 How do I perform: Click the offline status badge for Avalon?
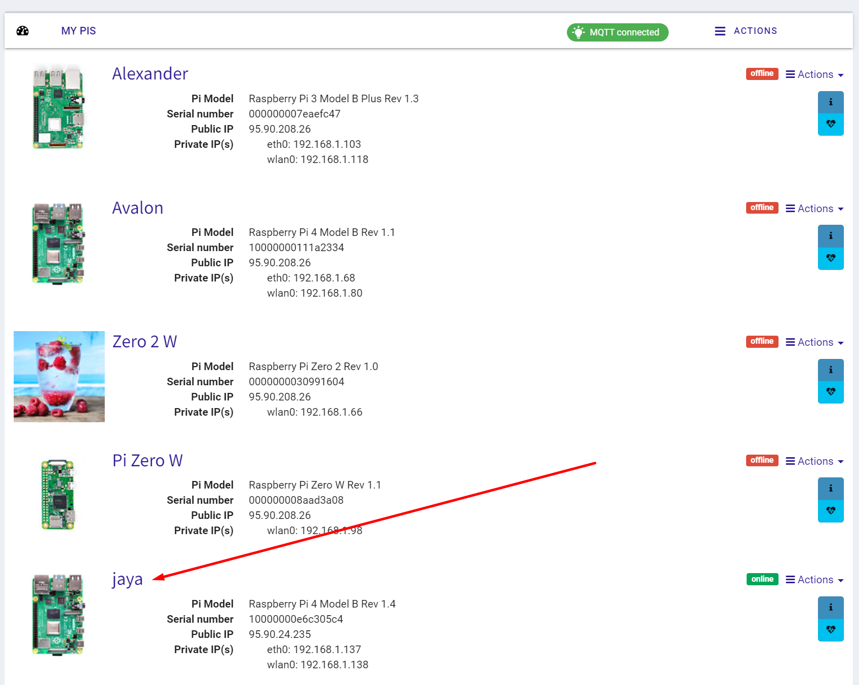762,208
